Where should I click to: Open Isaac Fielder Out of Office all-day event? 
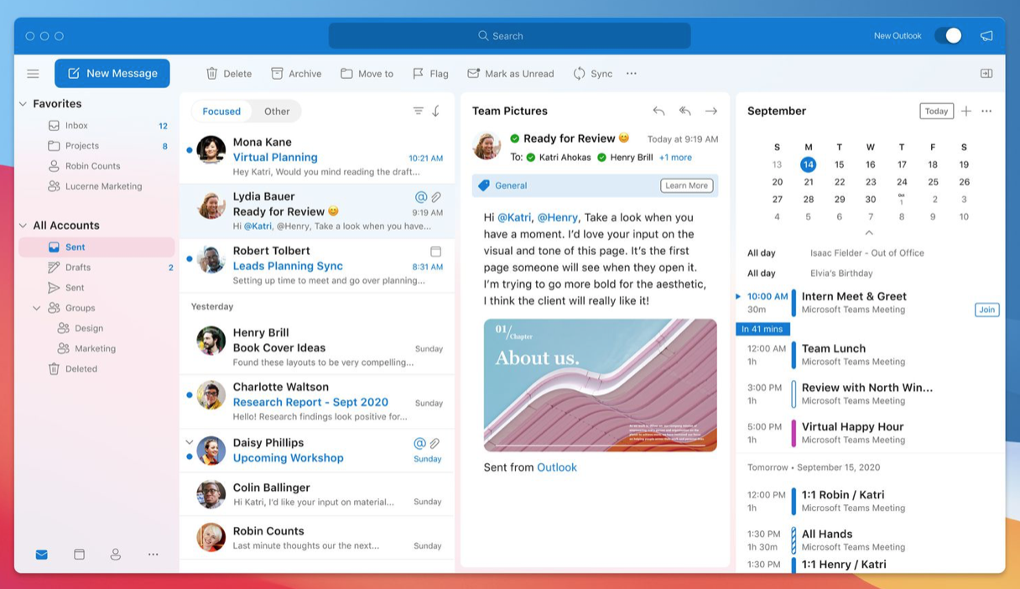click(x=869, y=253)
